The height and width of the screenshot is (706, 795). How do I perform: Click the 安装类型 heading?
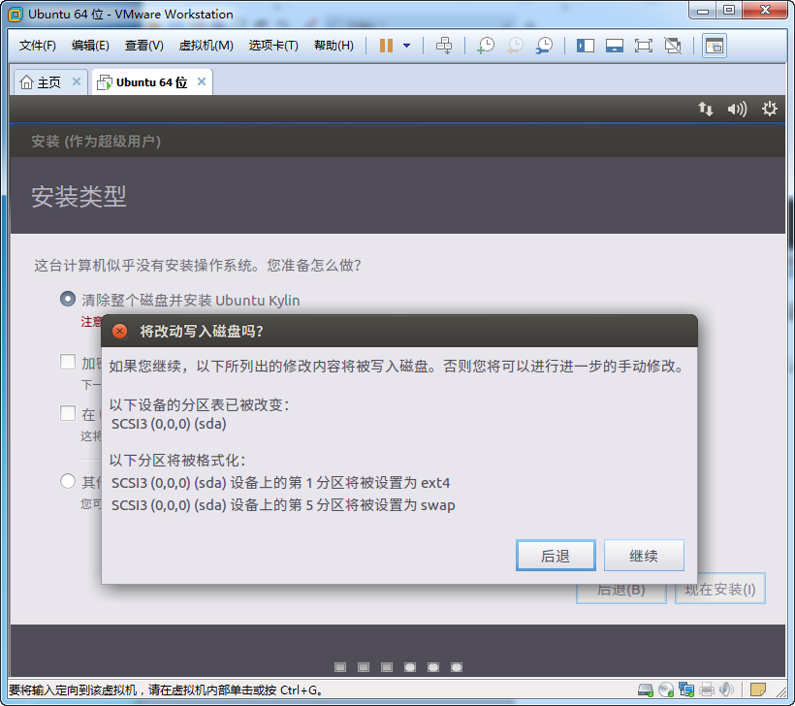click(79, 196)
